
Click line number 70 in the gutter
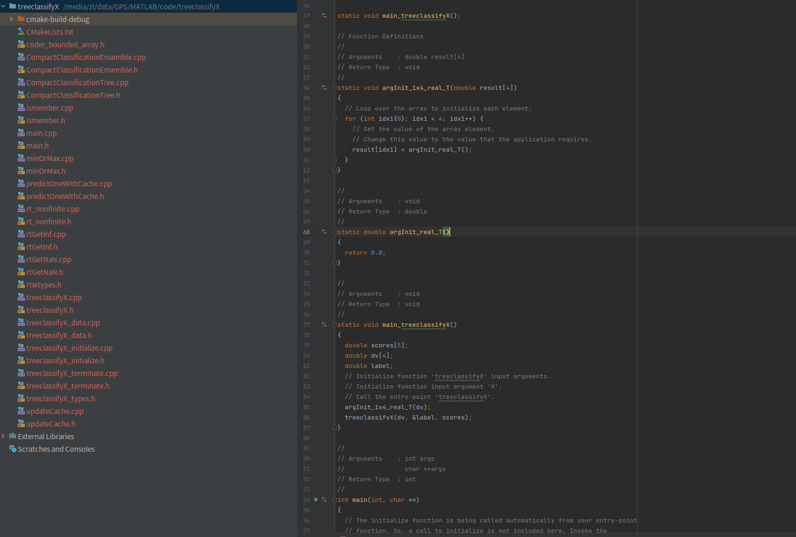point(306,253)
